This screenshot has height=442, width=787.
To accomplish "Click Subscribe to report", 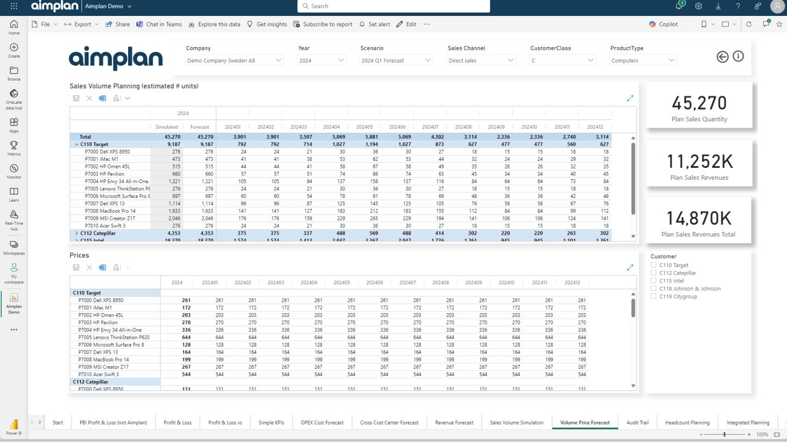I will tap(323, 24).
